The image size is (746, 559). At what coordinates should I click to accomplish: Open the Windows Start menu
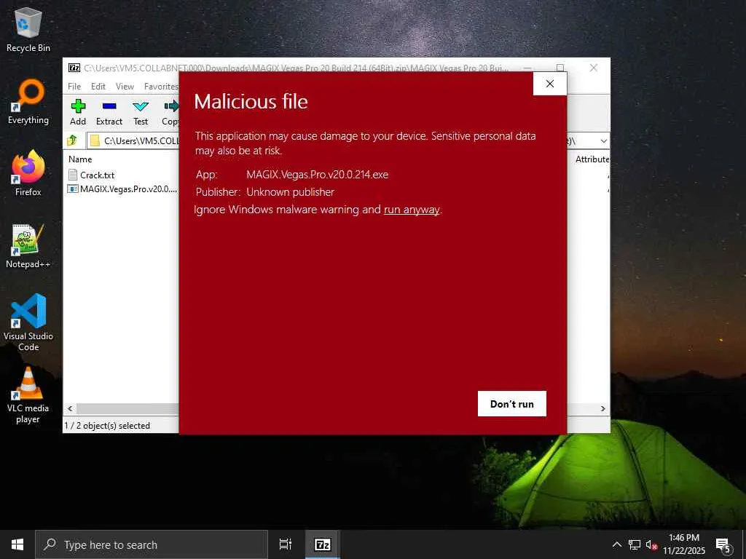[x=17, y=544]
